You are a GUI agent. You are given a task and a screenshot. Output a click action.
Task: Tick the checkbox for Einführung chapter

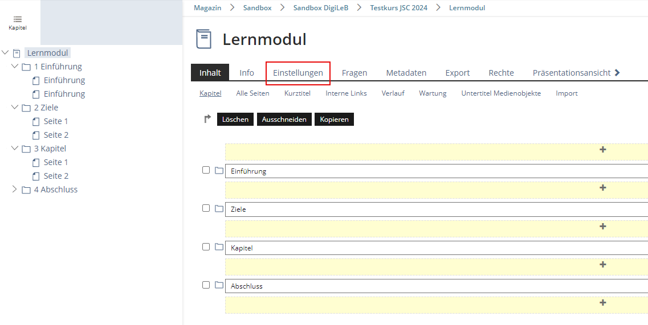point(206,170)
